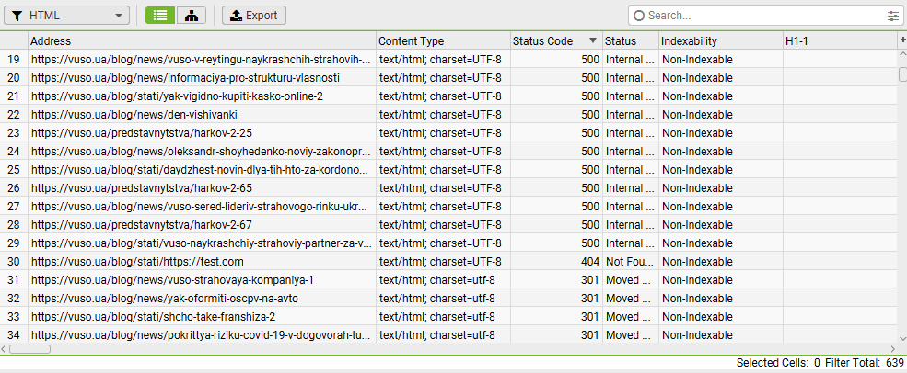Sort by Address column header

tap(202, 40)
